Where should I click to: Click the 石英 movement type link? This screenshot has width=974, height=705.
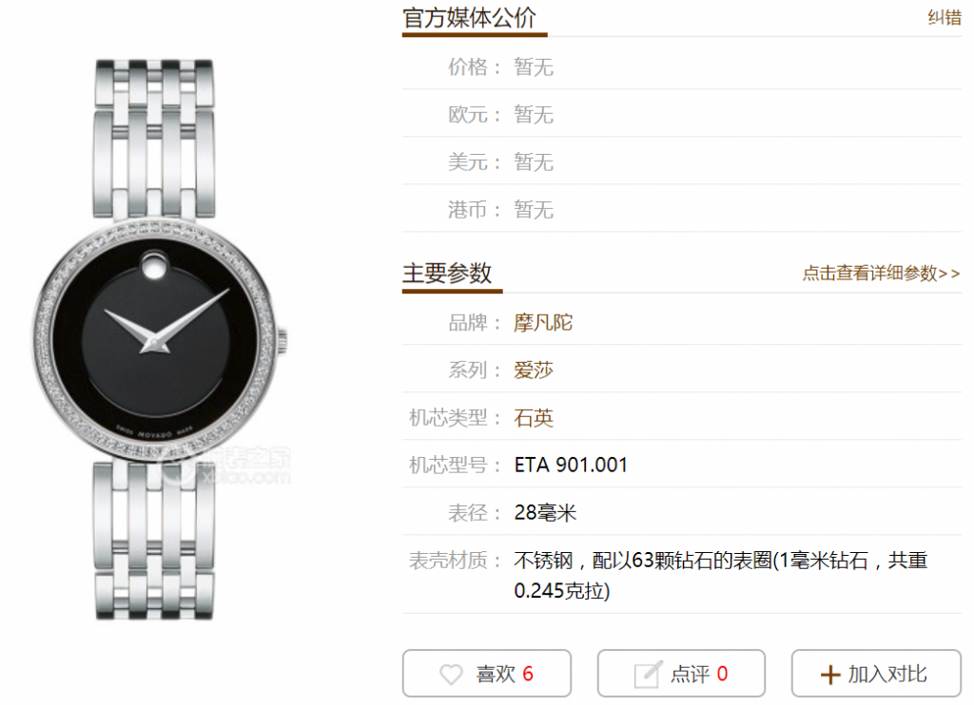click(533, 418)
